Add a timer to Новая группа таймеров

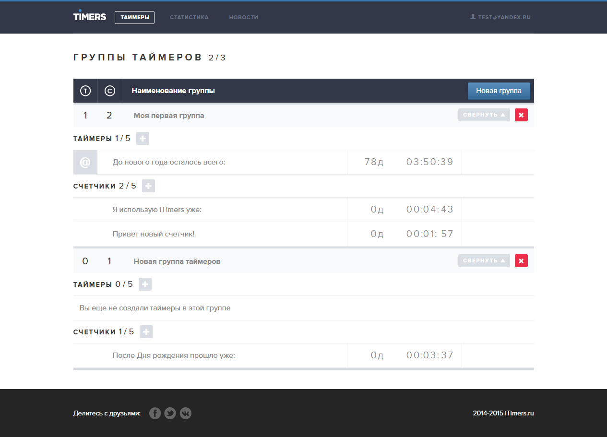[x=145, y=284]
